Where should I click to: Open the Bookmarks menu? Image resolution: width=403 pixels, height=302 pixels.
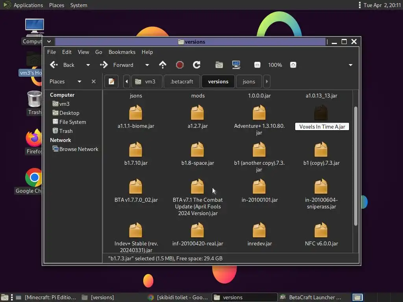point(122,52)
